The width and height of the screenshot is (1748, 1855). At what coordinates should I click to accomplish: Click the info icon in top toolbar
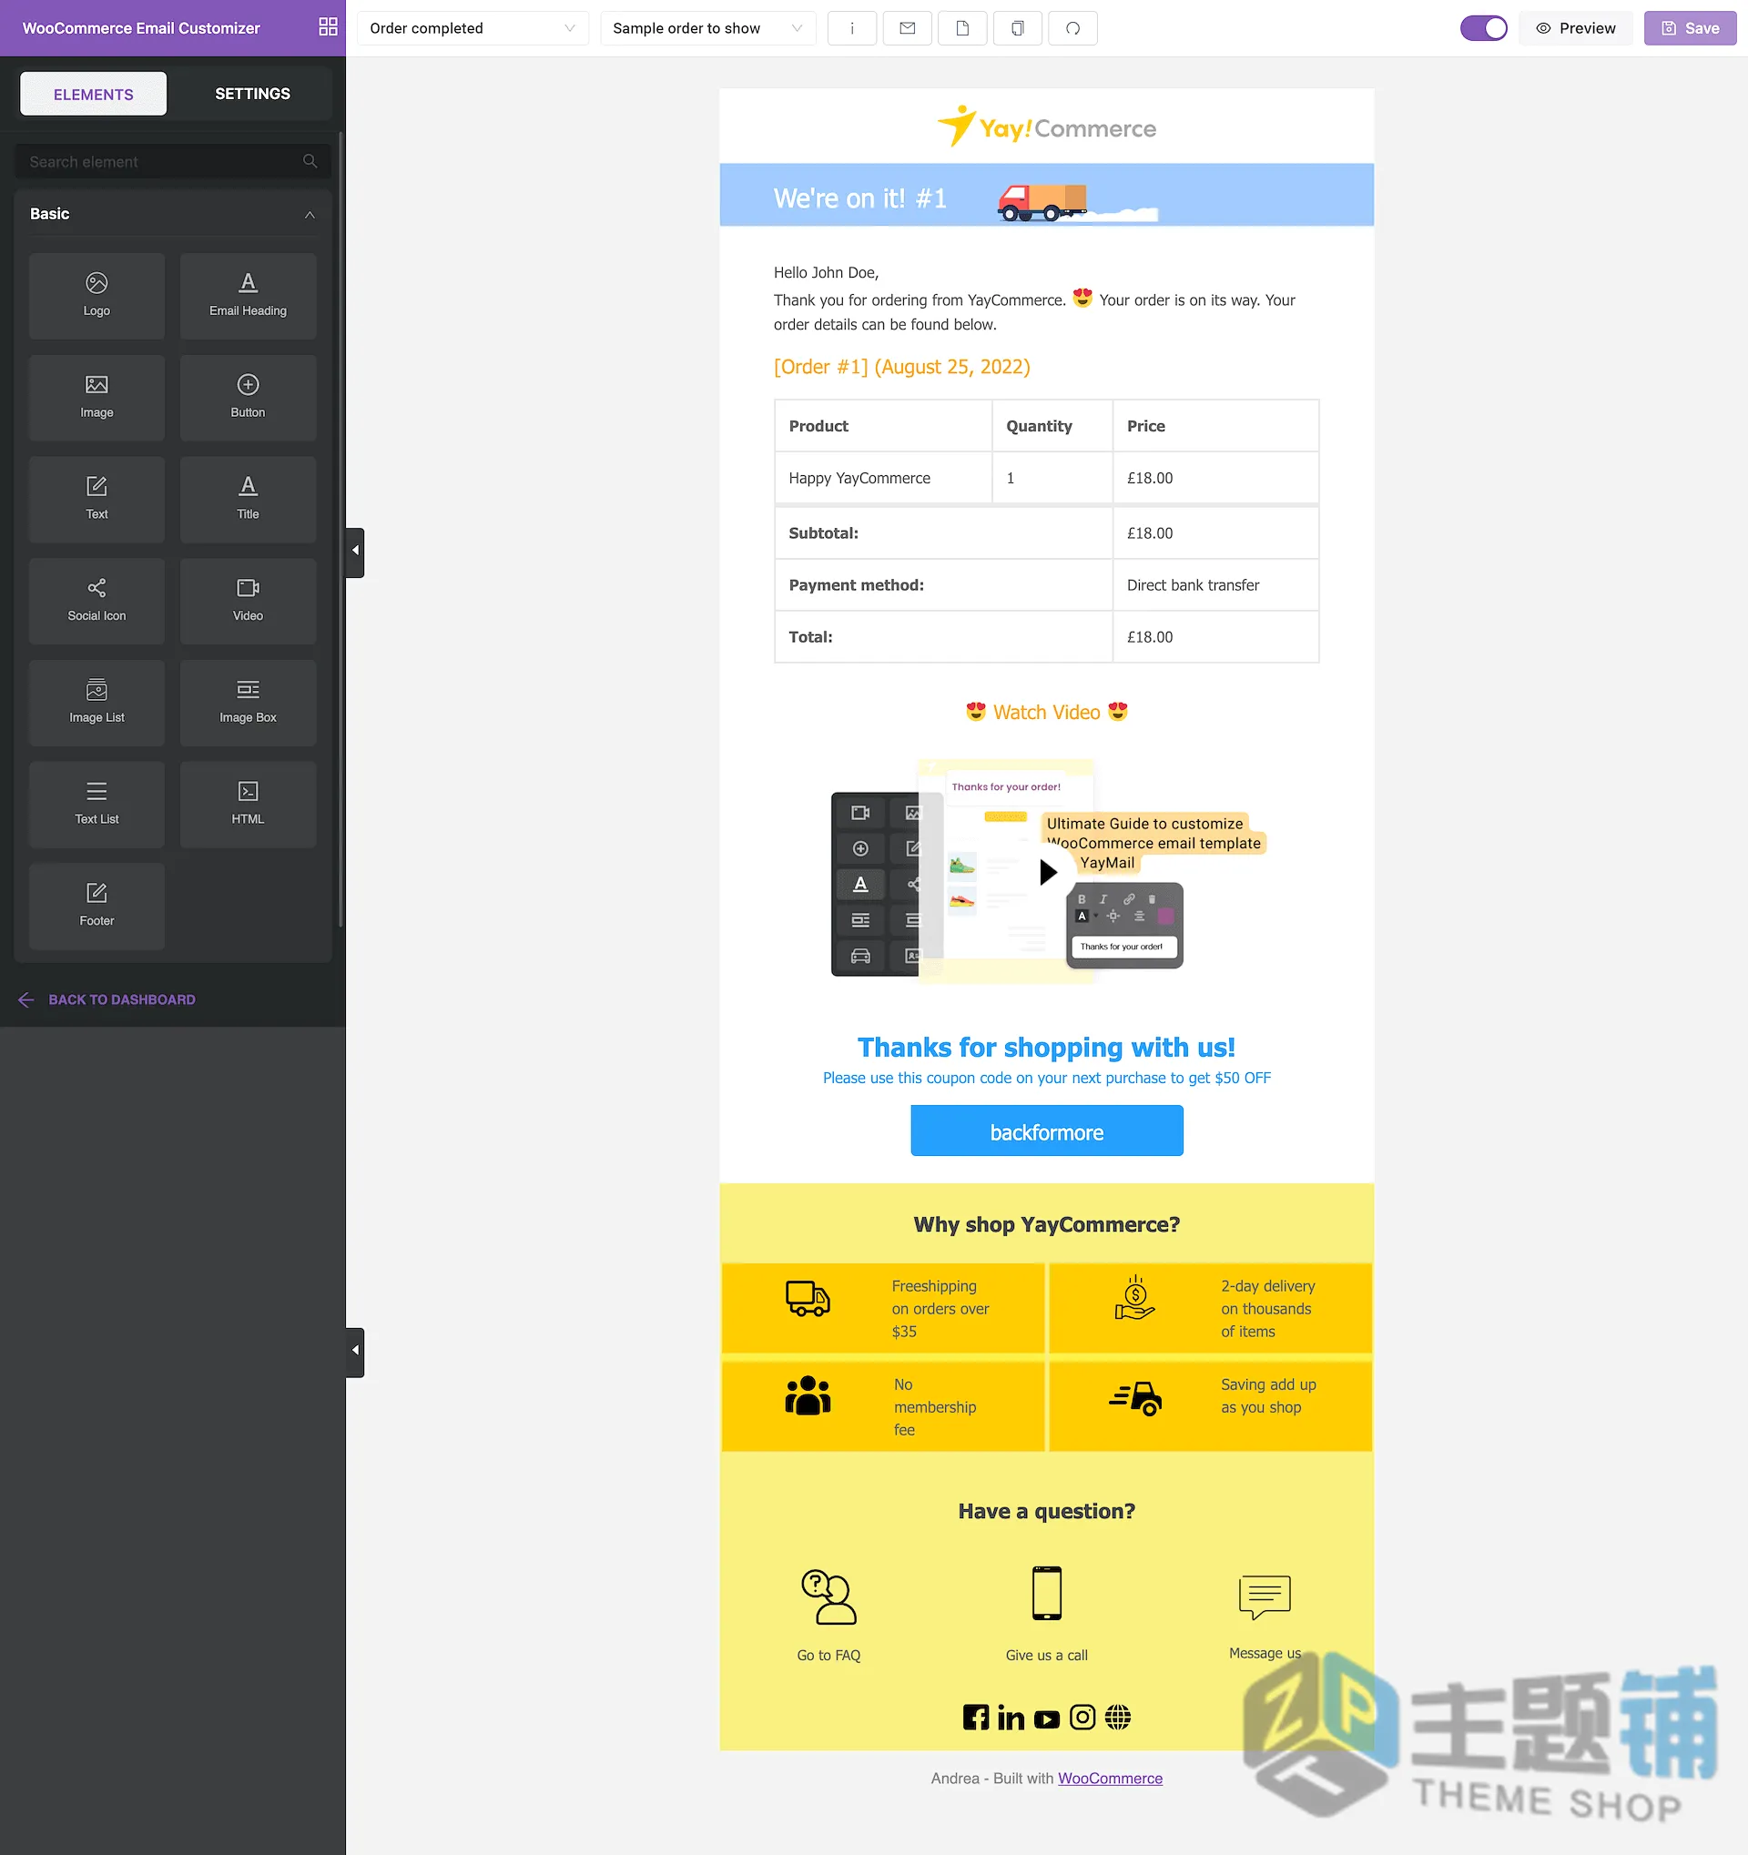pyautogui.click(x=851, y=28)
